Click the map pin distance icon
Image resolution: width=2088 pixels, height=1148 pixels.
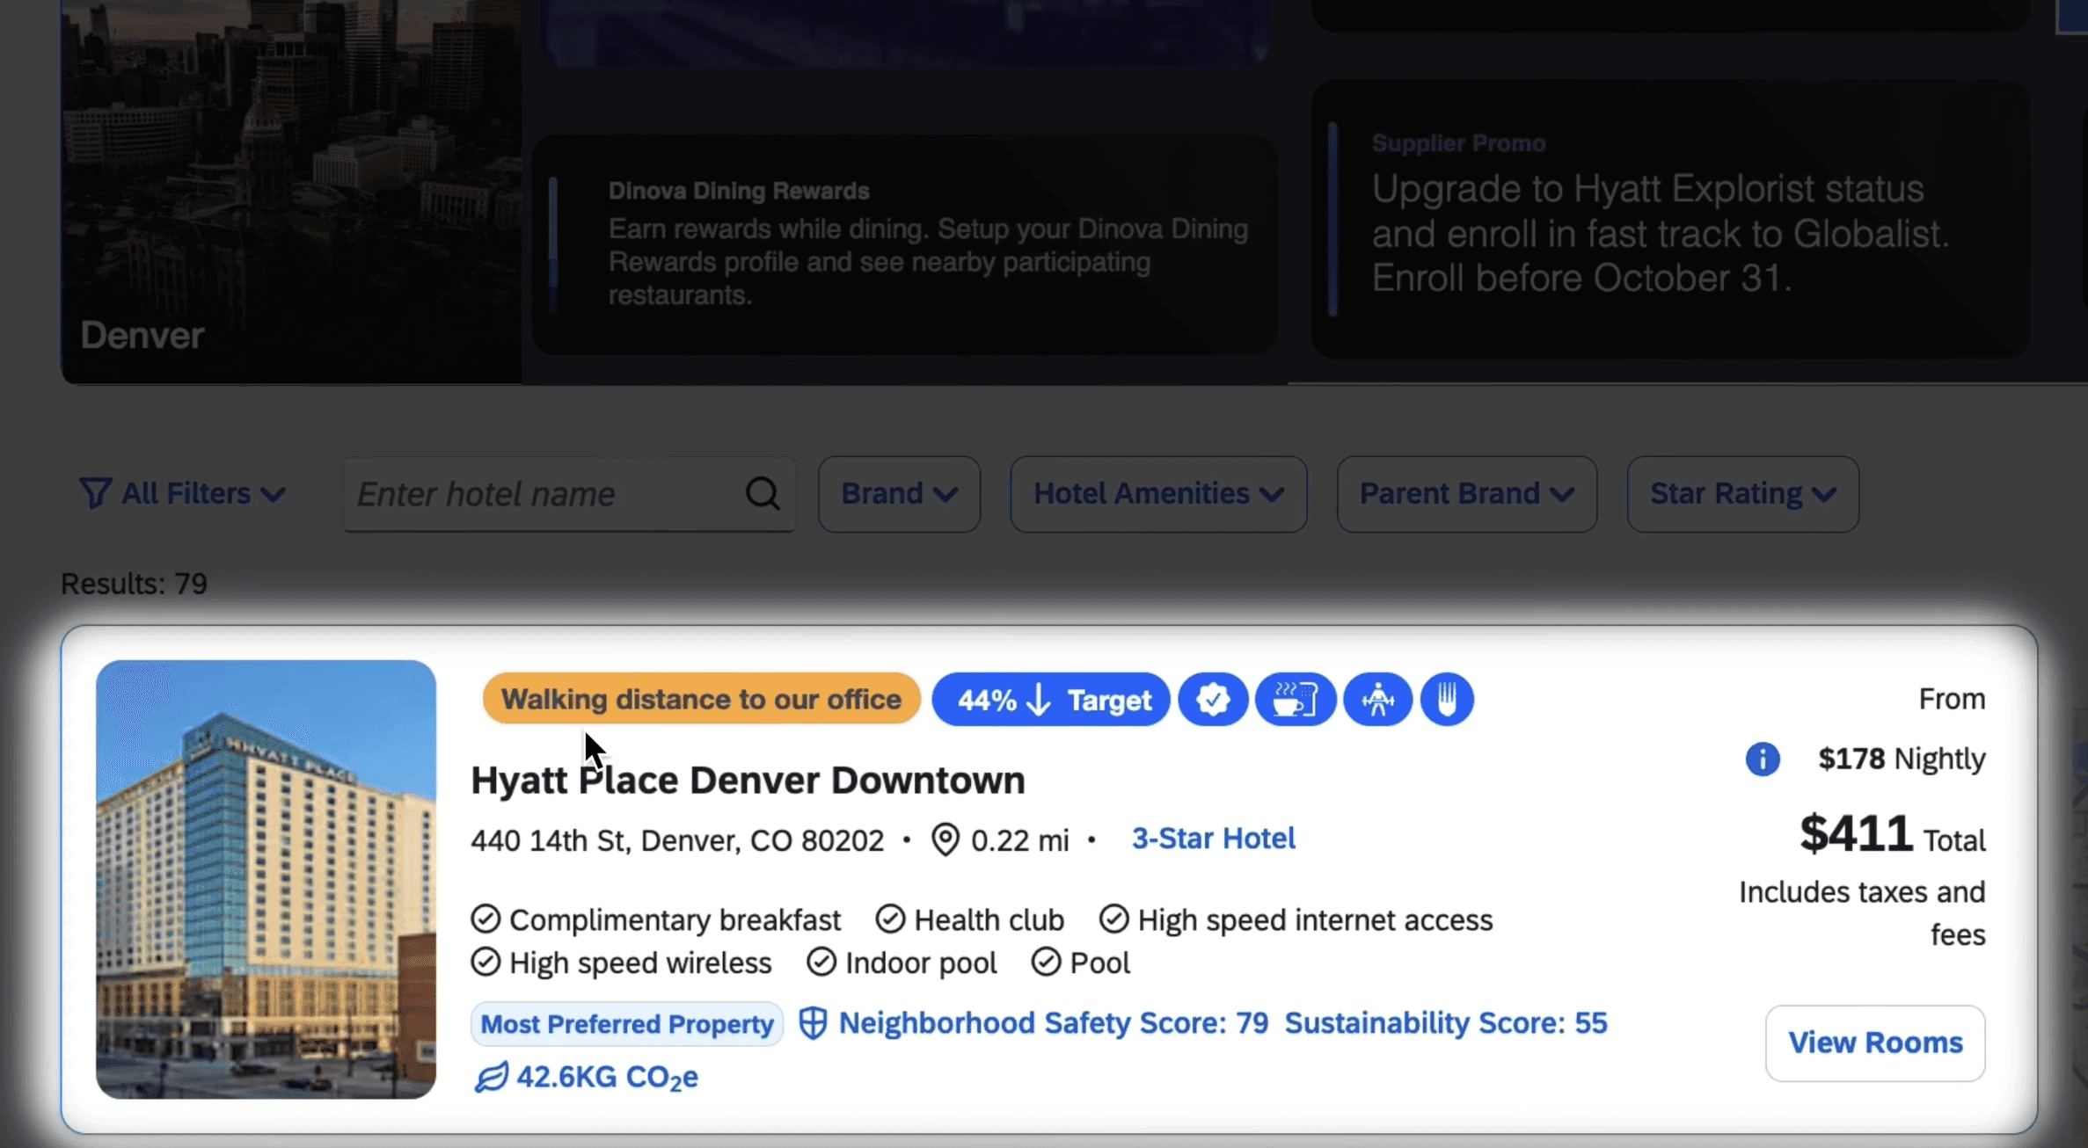[945, 839]
